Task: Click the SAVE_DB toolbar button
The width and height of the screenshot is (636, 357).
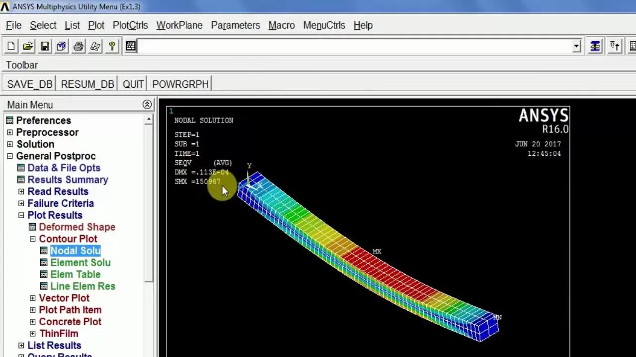Action: 30,84
